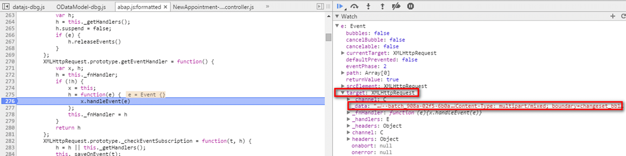Click the step out of function icon
The height and width of the screenshot is (156, 626).
coord(382,6)
